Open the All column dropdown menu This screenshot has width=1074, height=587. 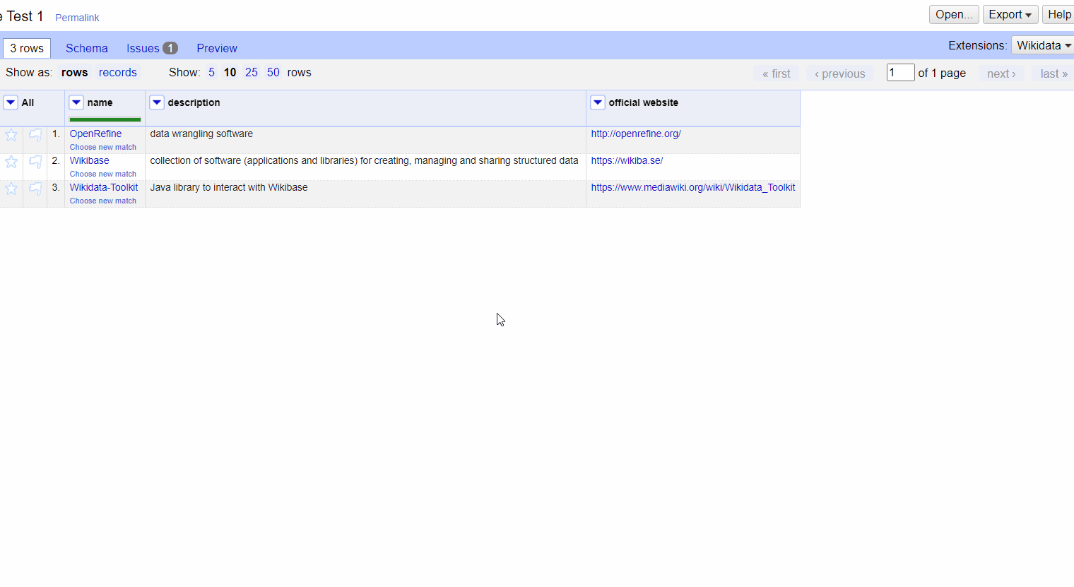11,102
